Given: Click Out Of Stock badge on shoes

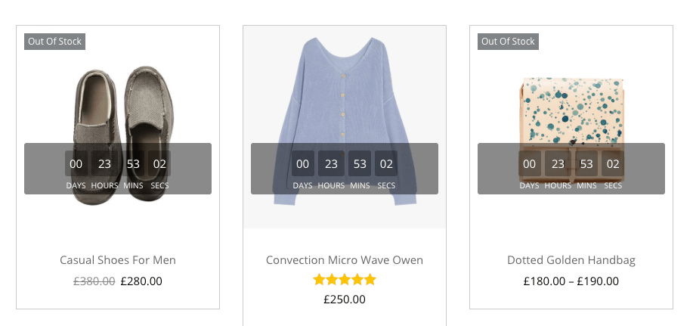Looking at the screenshot, I should click(54, 42).
